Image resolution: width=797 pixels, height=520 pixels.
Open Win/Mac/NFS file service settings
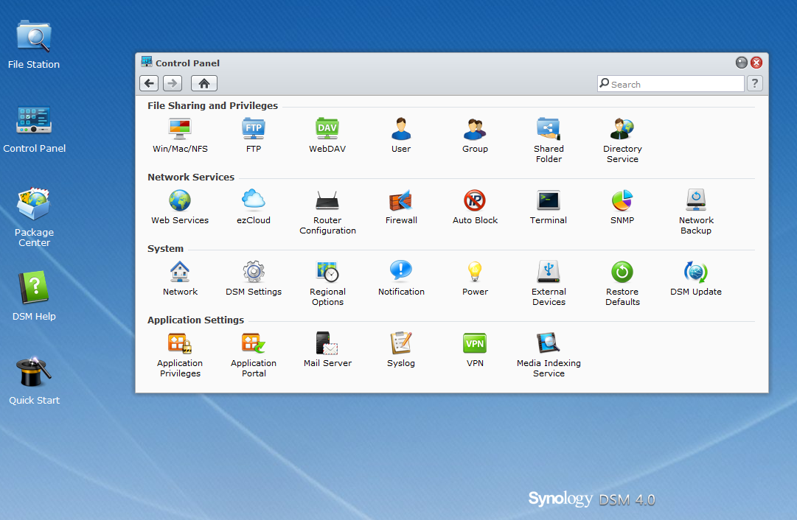coord(180,135)
